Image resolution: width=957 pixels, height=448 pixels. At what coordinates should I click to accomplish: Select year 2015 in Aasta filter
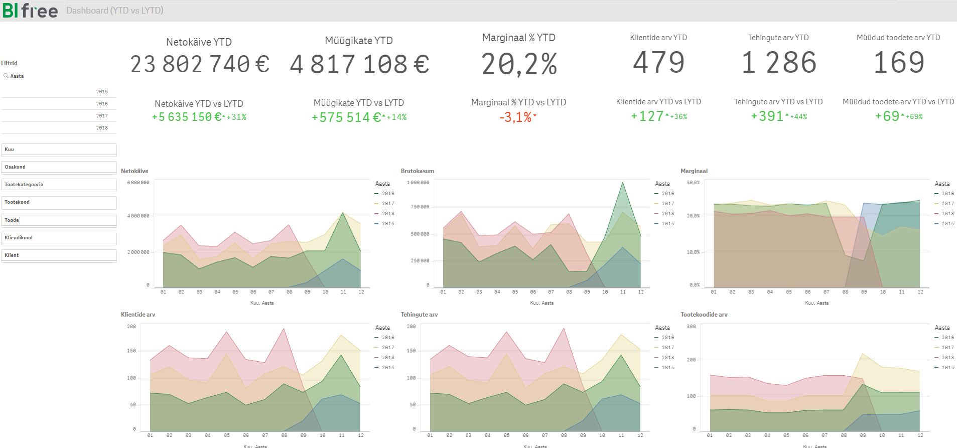pyautogui.click(x=59, y=92)
